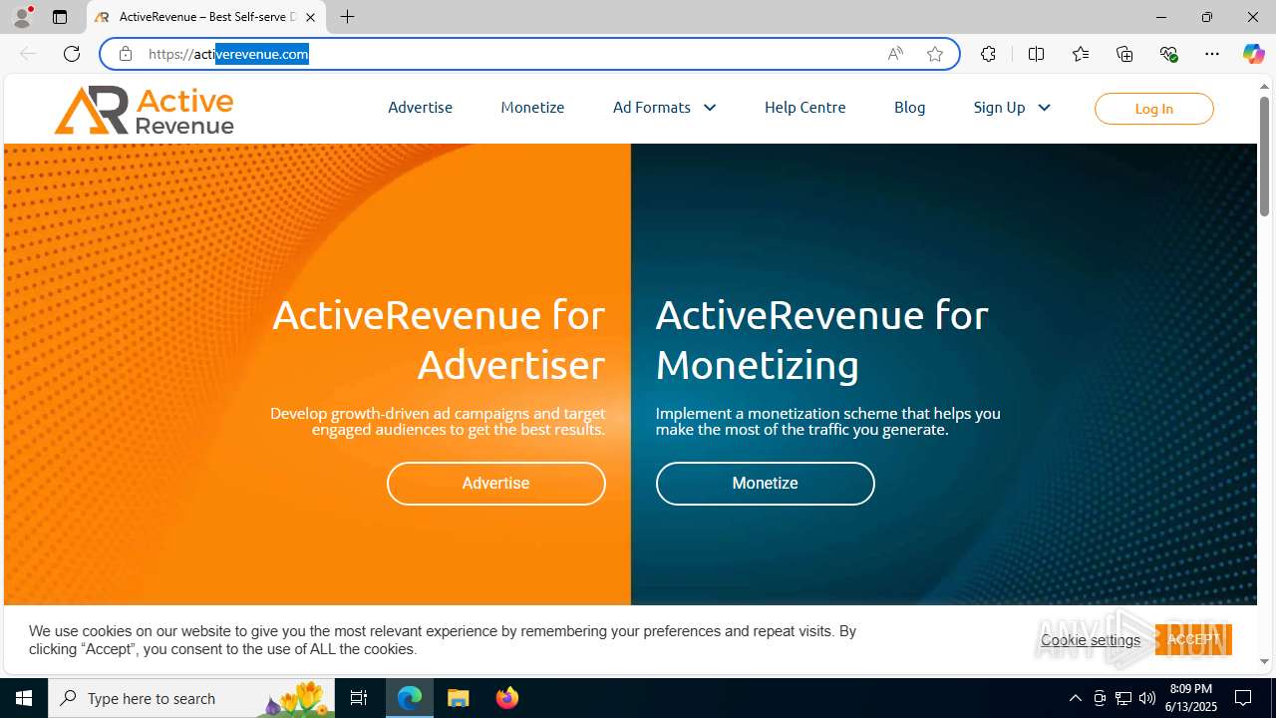Go to the Blog page
The height and width of the screenshot is (718, 1276).
(909, 107)
